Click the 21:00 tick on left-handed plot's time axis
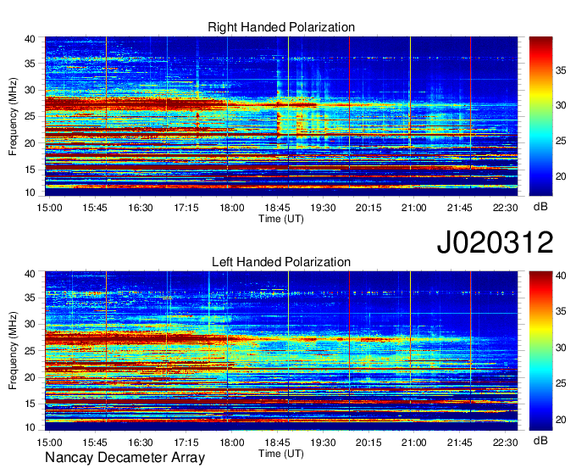This screenshot has height=468, width=576. (x=414, y=443)
